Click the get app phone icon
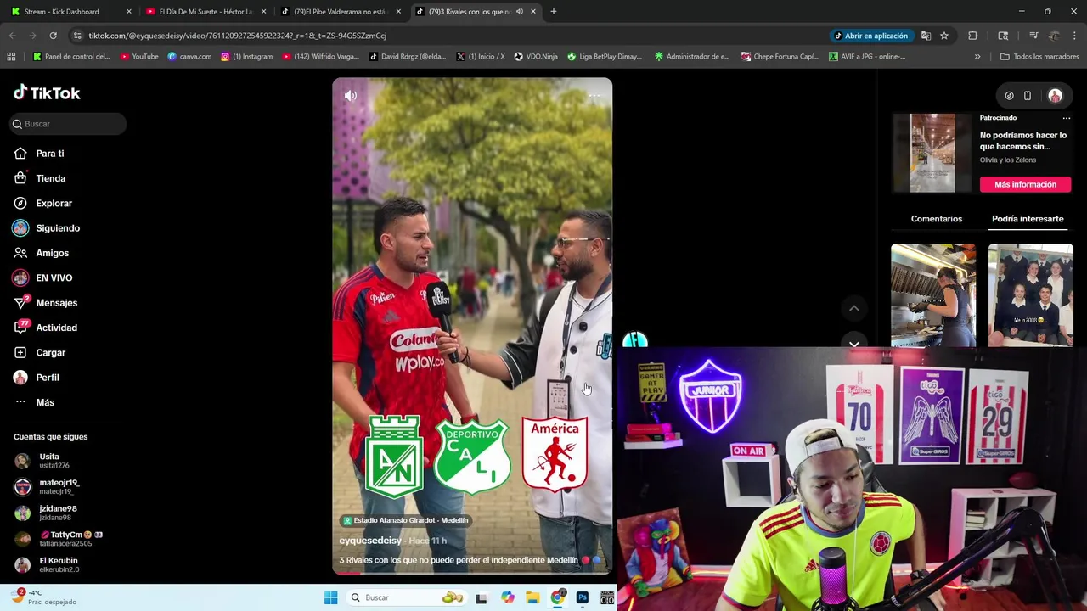 click(1028, 96)
